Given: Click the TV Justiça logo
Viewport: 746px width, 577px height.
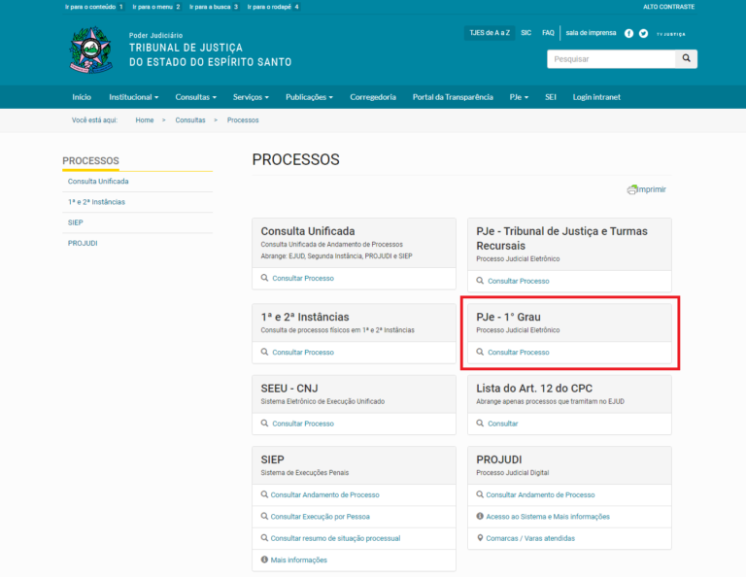Looking at the screenshot, I should [671, 34].
